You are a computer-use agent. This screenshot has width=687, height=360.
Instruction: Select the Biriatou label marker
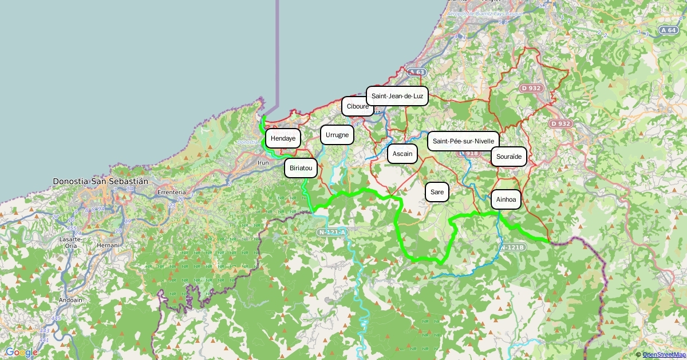[301, 168]
